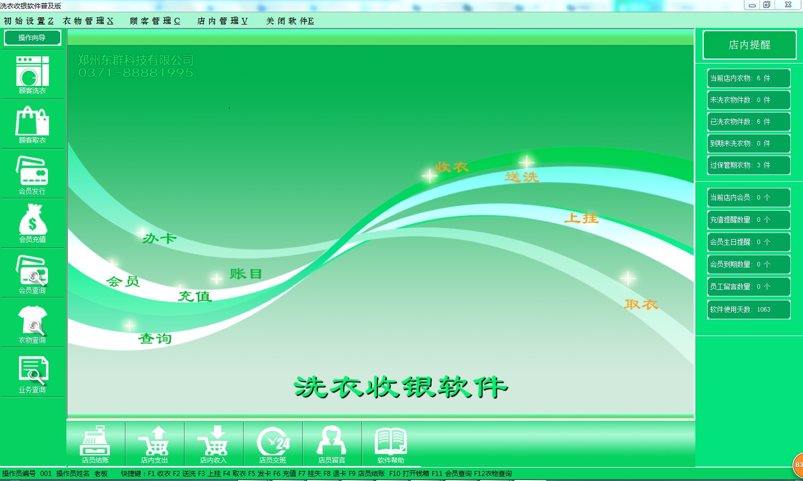Open the 店员留言 staff message icon
Screen dimensions: 803x481
(332, 444)
